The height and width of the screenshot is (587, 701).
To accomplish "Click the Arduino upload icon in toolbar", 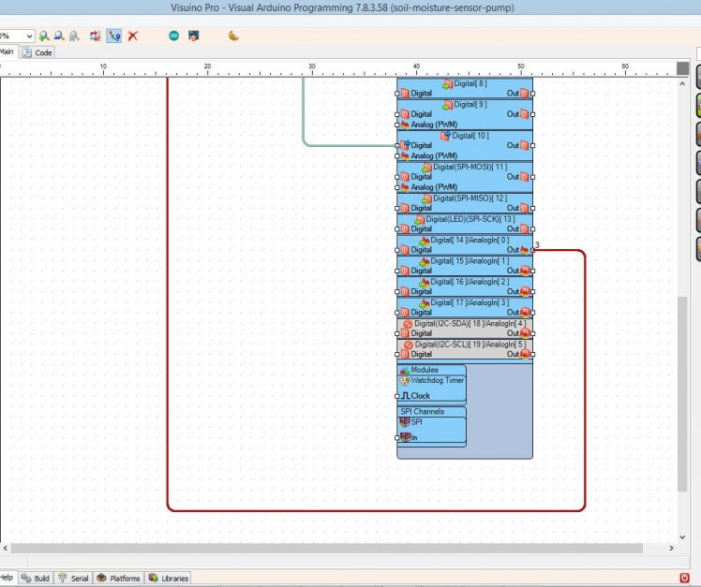I will click(x=173, y=36).
